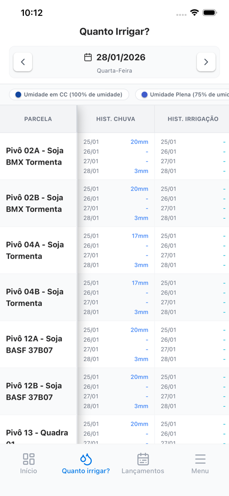Open Lançamentos calendar icon
Screen dimensions: 229x496
click(143, 459)
